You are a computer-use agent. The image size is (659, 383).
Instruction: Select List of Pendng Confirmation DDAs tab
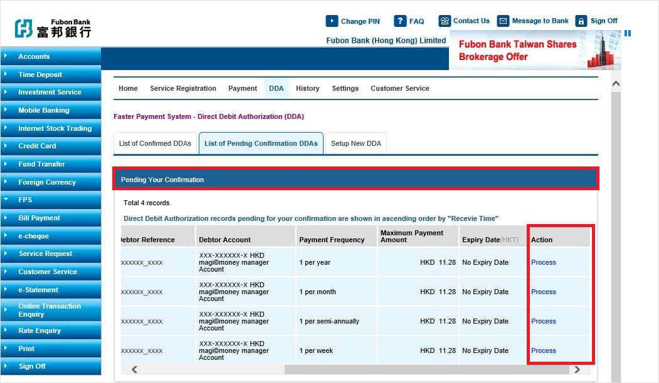261,143
